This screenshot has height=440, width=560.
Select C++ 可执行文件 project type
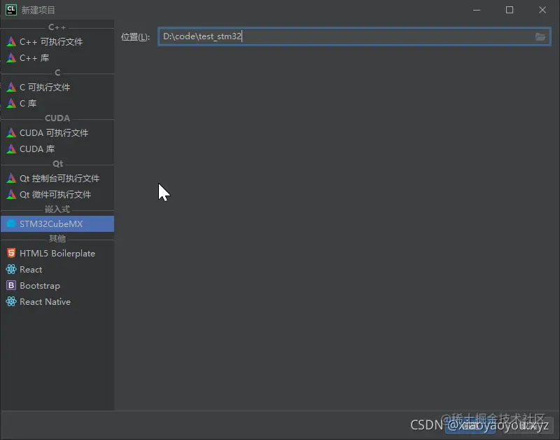(57, 41)
